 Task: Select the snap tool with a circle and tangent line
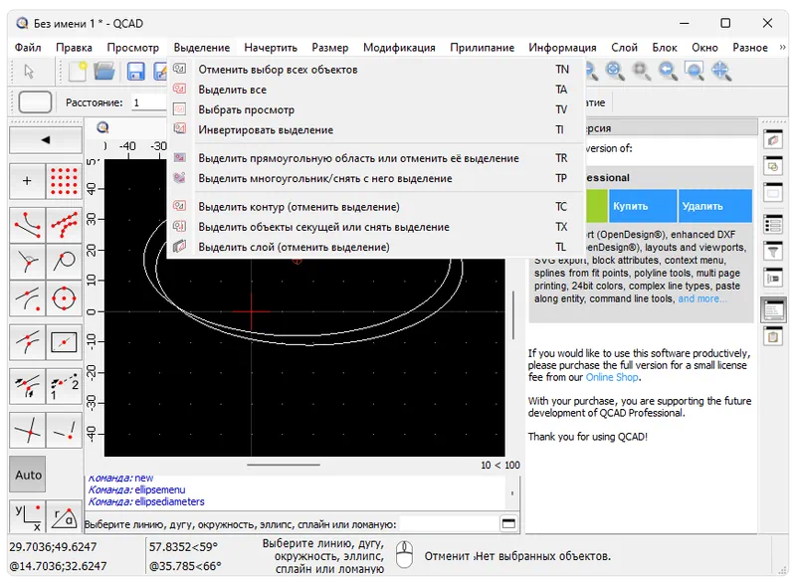(x=64, y=262)
